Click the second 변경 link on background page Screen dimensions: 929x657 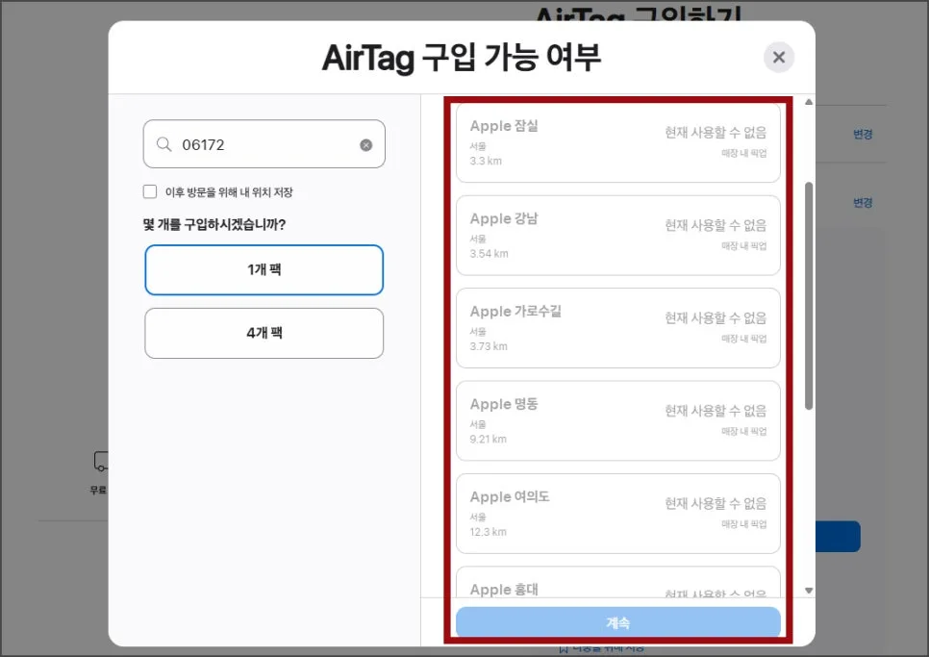click(x=863, y=203)
